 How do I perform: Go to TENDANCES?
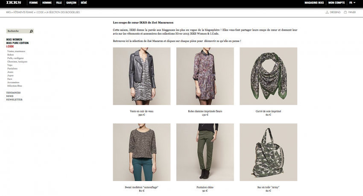tap(13, 93)
